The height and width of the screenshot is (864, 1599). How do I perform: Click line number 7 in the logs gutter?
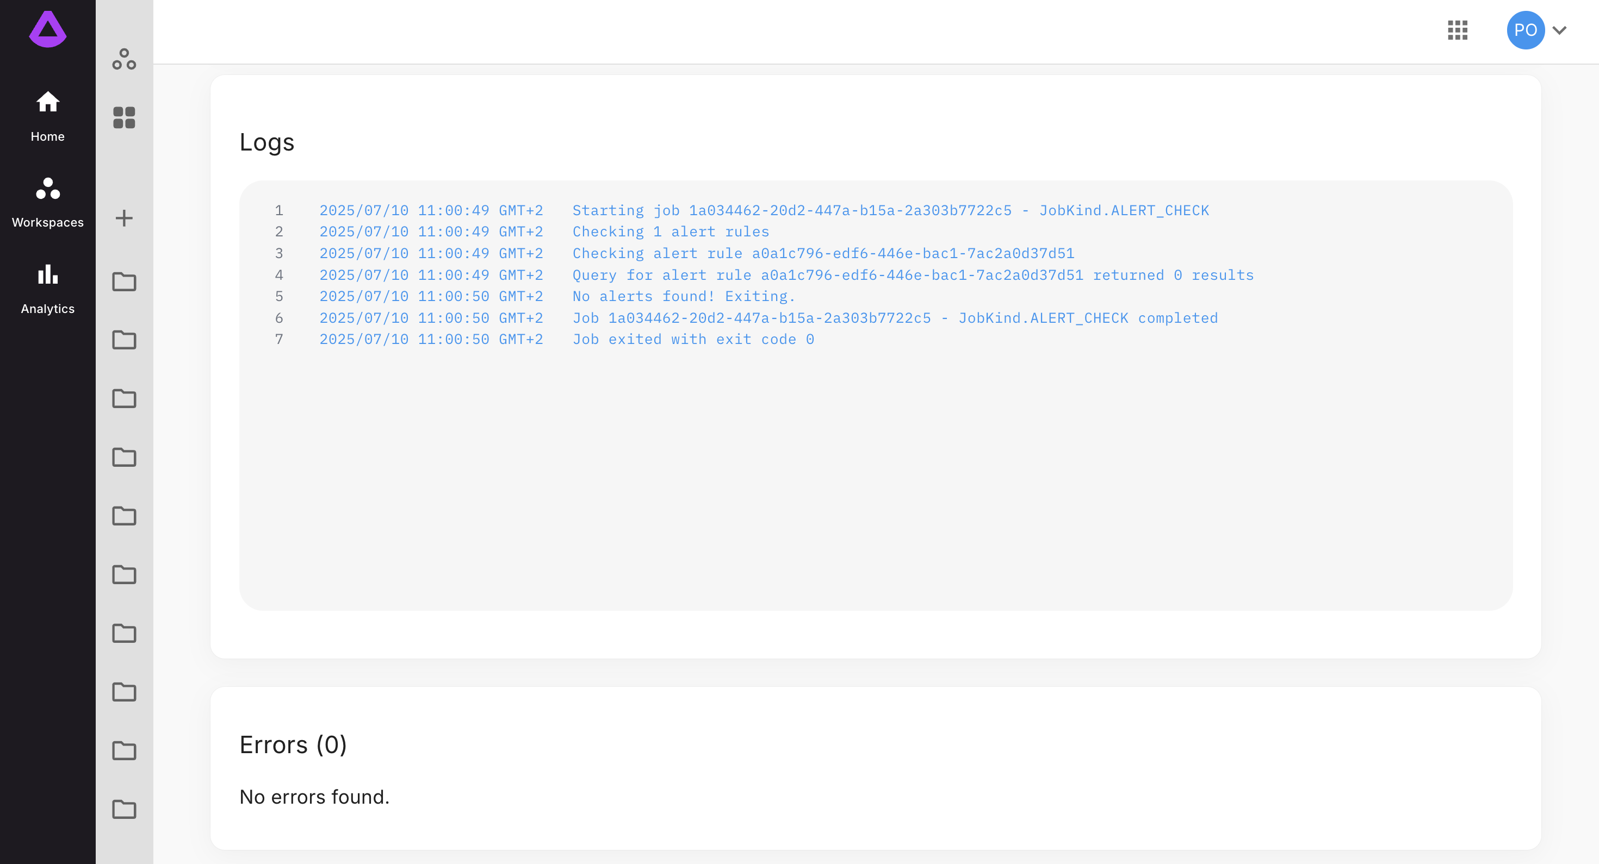click(280, 339)
